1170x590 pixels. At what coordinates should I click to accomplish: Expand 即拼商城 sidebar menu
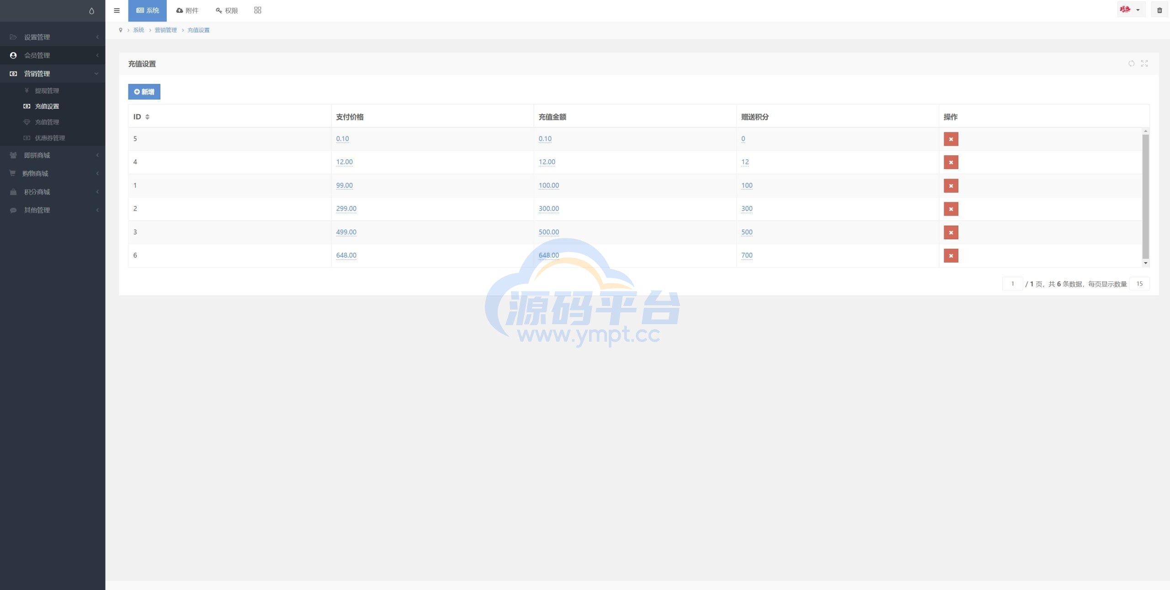coord(53,155)
